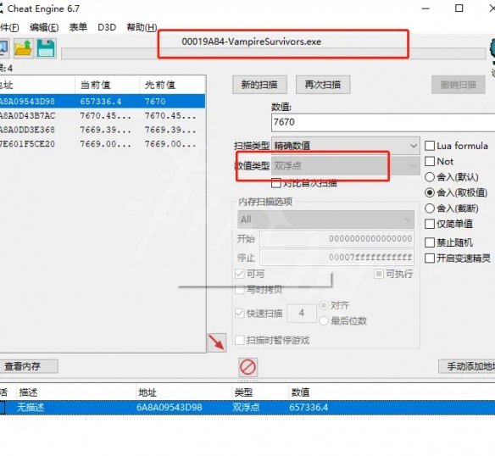
Task: Click 再次扫描 button
Action: click(x=323, y=85)
